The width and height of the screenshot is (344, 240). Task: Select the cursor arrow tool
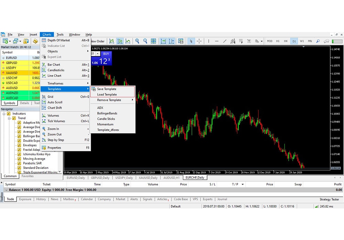[191, 41]
